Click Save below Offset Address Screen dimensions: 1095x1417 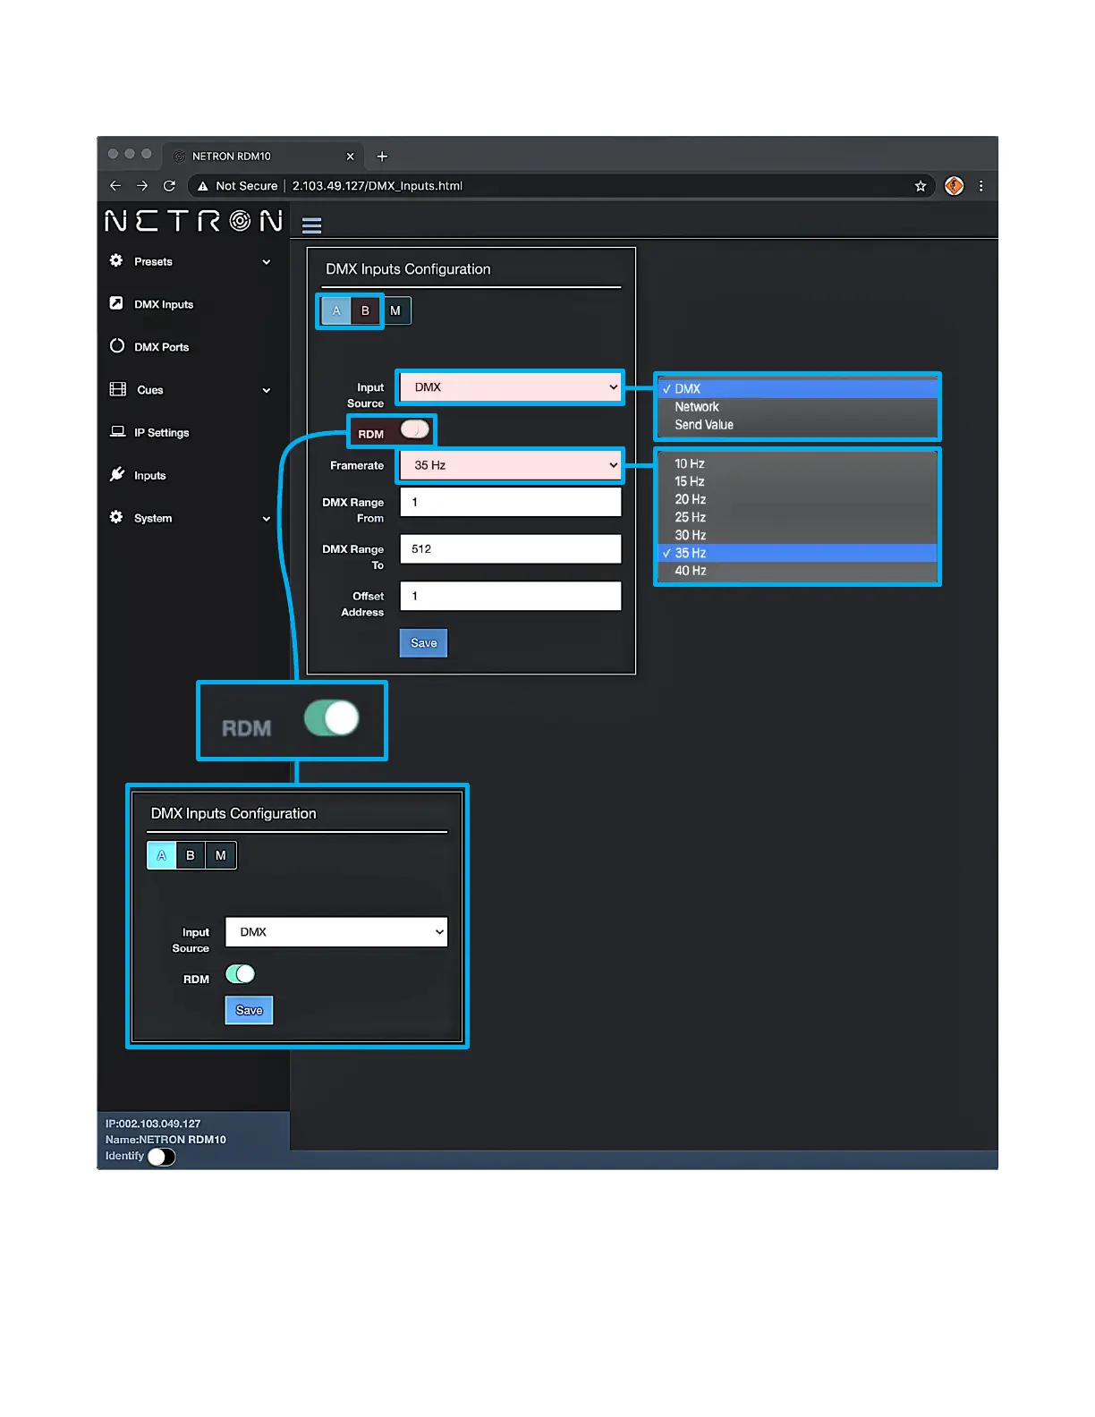pos(423,643)
